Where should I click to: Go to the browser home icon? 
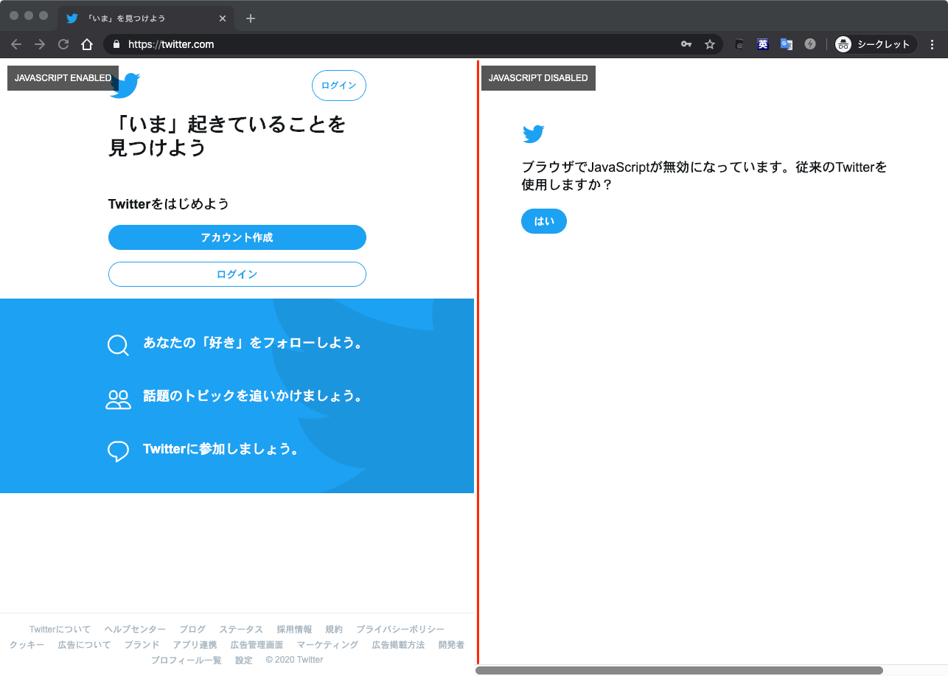(87, 44)
